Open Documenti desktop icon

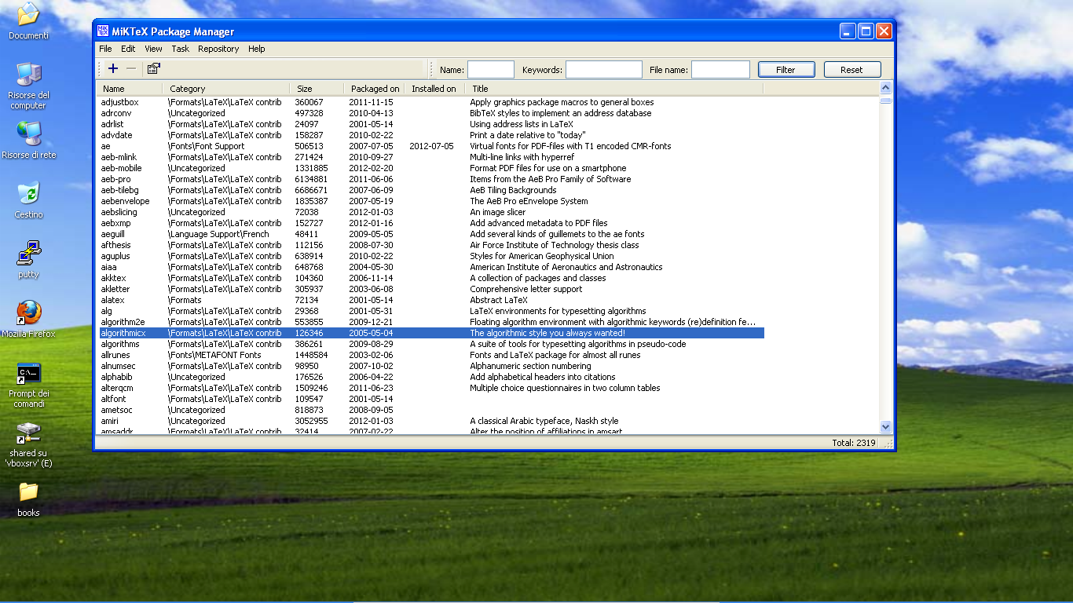coord(28,22)
